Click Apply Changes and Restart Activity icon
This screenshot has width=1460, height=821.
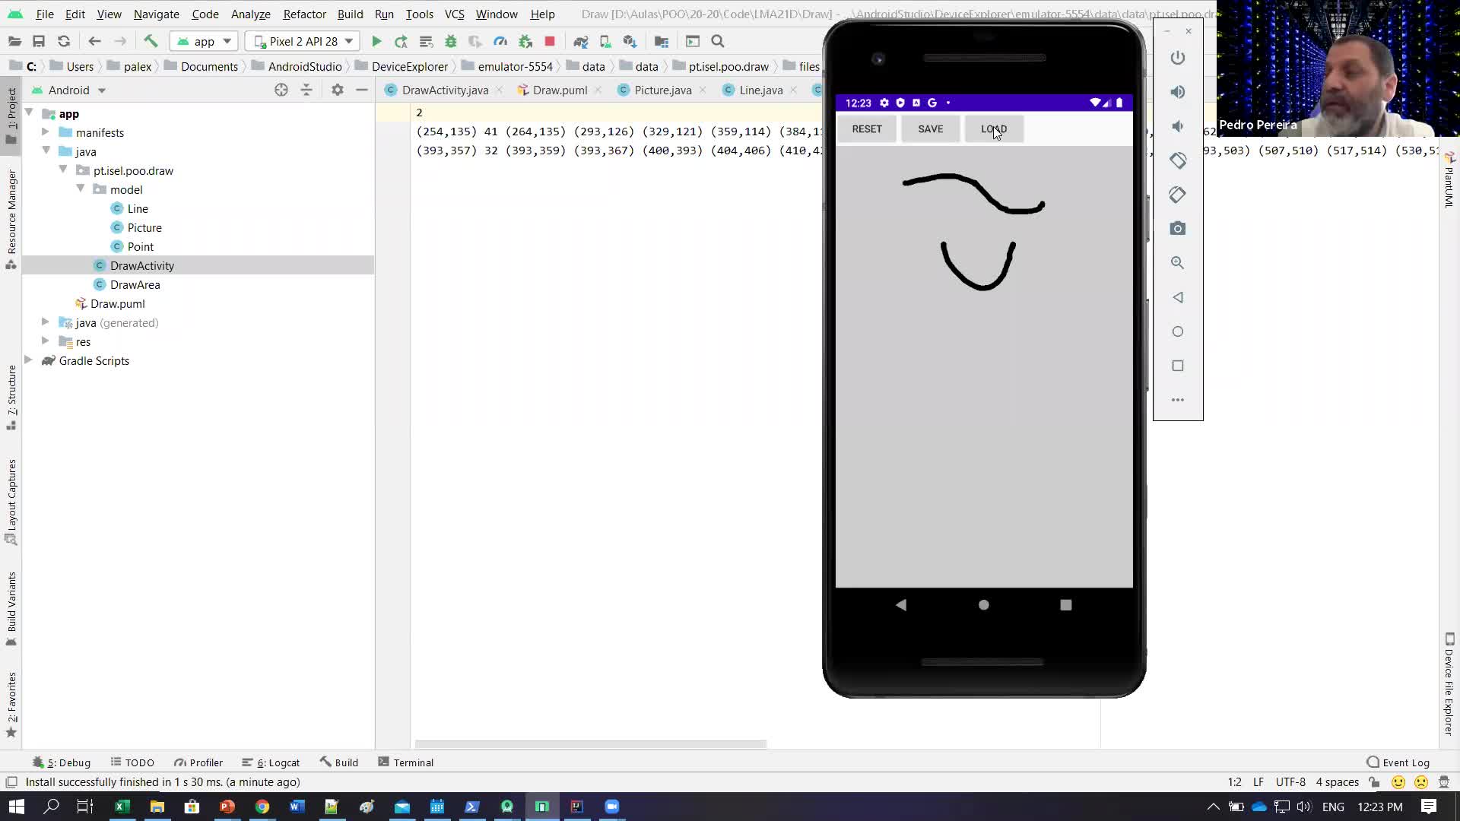tap(401, 41)
